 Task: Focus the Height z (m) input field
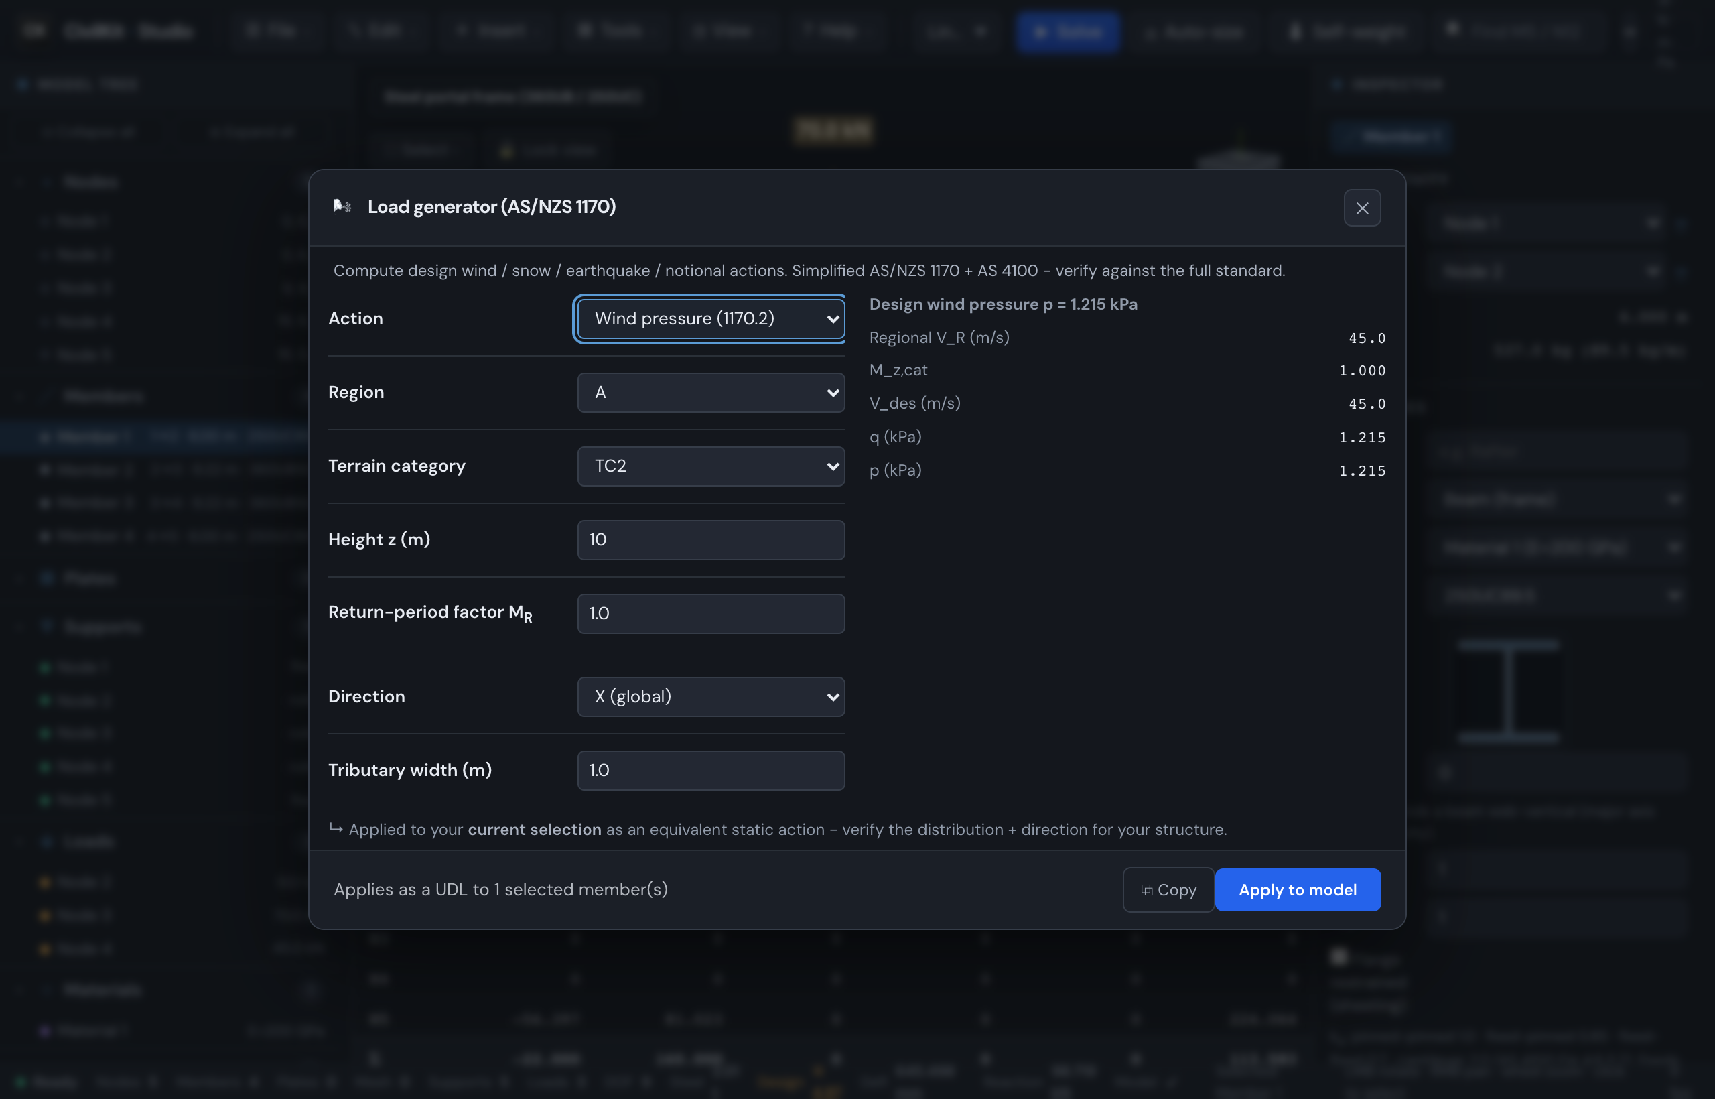pos(711,539)
